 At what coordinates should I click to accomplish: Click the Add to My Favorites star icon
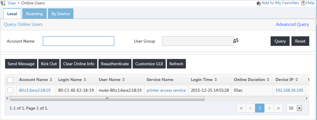pyautogui.click(x=258, y=3)
